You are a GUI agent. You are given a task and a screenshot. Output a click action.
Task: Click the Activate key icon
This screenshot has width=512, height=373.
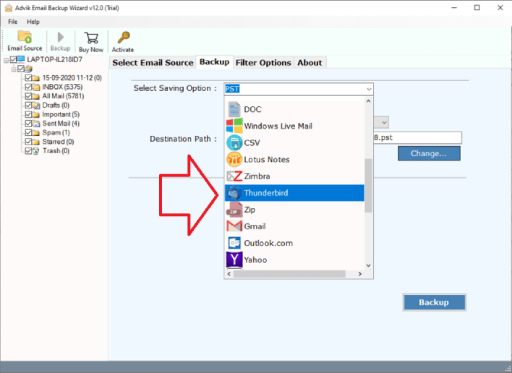click(x=124, y=38)
